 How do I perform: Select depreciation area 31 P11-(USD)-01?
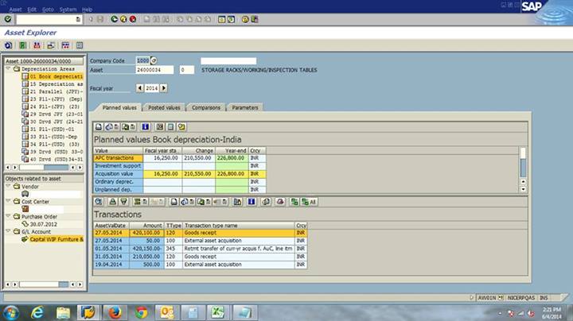tap(53, 130)
